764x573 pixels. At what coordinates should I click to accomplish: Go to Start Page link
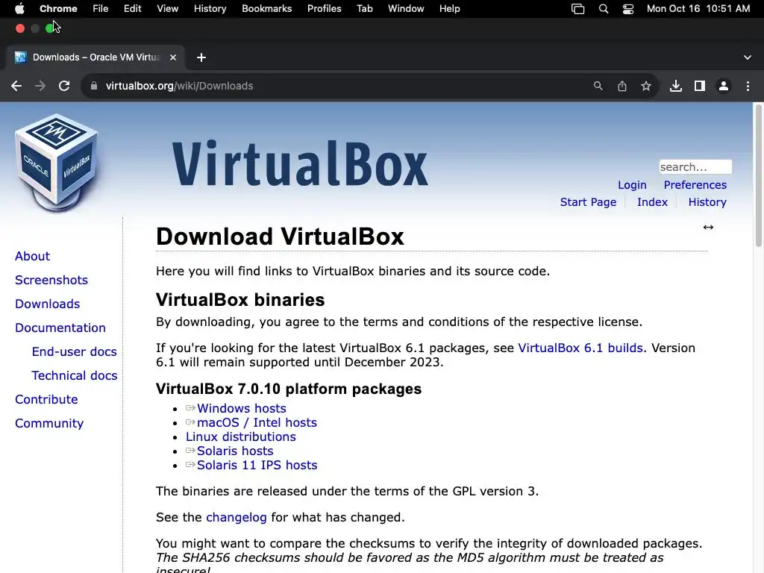pyautogui.click(x=588, y=202)
